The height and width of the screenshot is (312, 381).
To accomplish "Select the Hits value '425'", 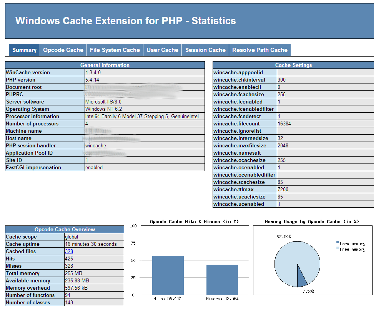I will click(x=69, y=259).
